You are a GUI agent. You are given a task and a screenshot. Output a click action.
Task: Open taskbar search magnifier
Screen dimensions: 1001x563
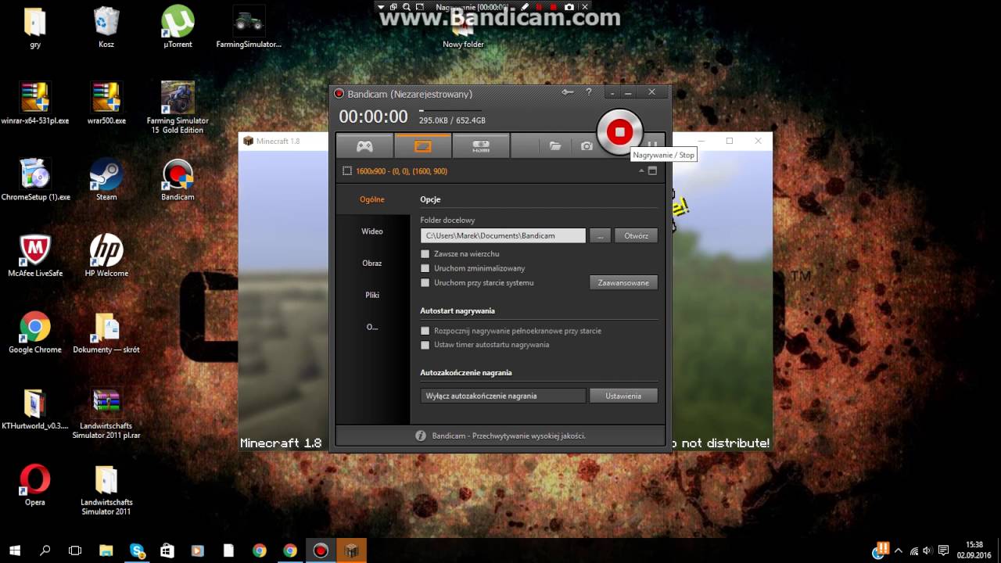click(x=45, y=550)
